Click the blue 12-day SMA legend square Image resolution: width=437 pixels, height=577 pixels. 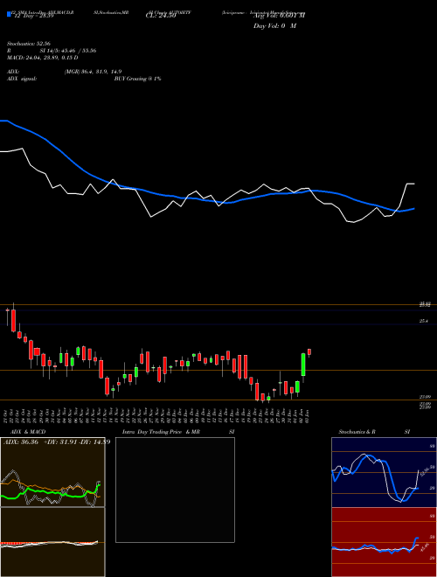(x=9, y=14)
